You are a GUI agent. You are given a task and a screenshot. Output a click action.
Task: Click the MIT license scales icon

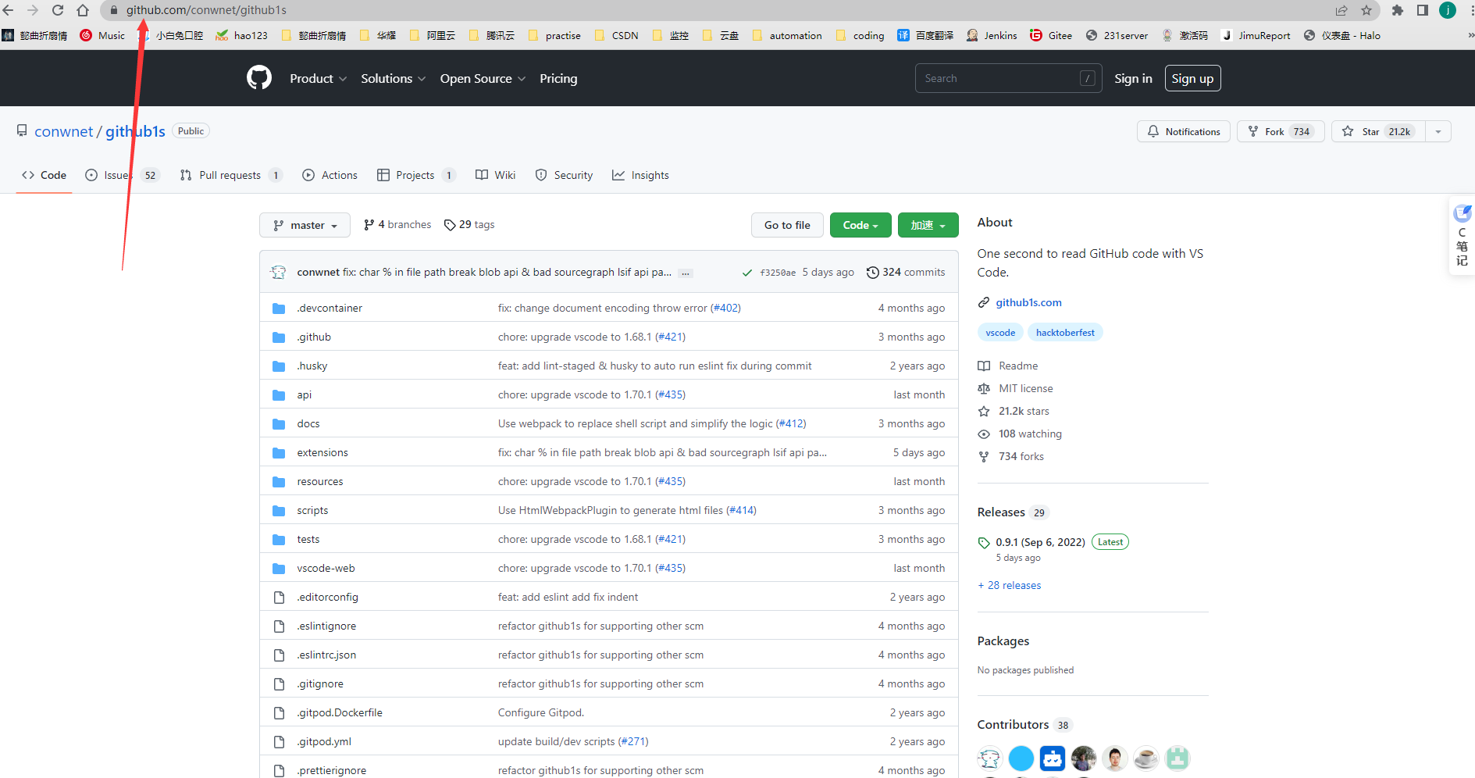click(984, 388)
